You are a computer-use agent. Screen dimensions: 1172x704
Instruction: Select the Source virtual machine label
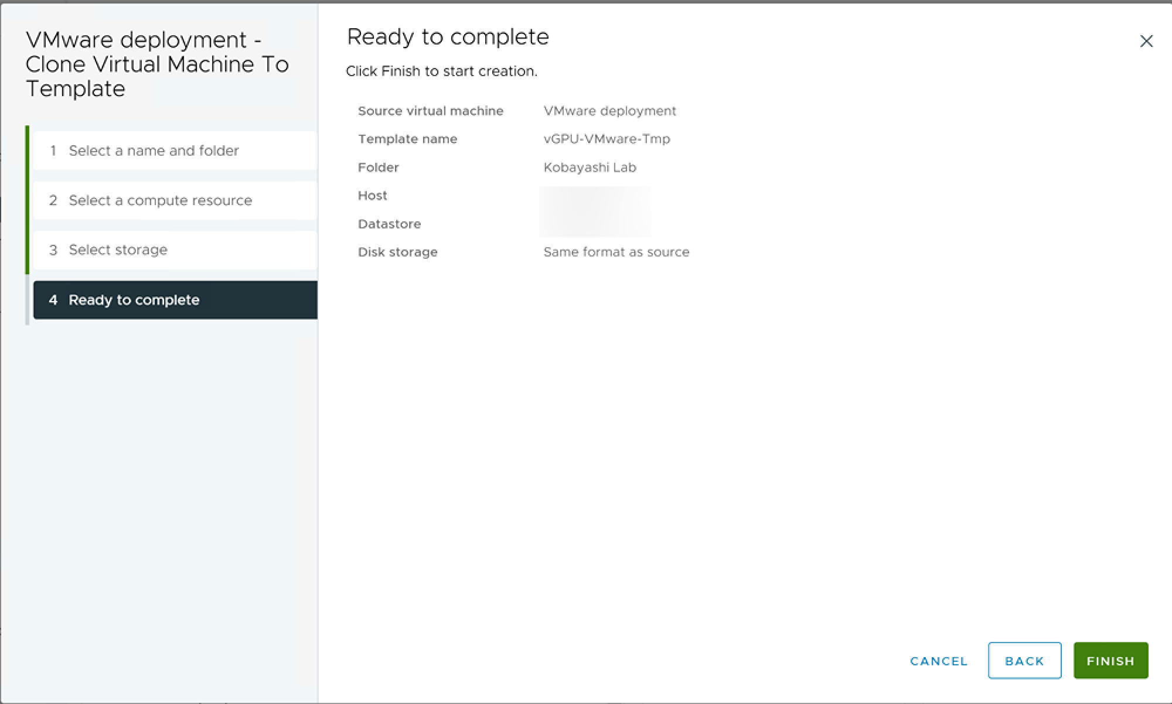[431, 111]
